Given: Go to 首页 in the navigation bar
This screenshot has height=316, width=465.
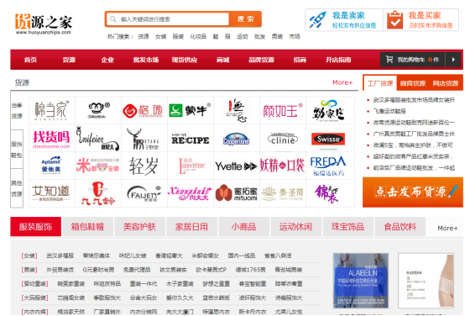Looking at the screenshot, I should point(30,60).
